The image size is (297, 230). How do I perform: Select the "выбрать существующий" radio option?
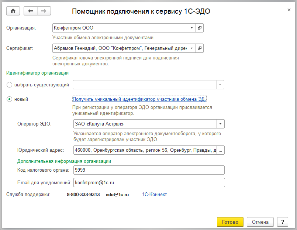(x=10, y=85)
